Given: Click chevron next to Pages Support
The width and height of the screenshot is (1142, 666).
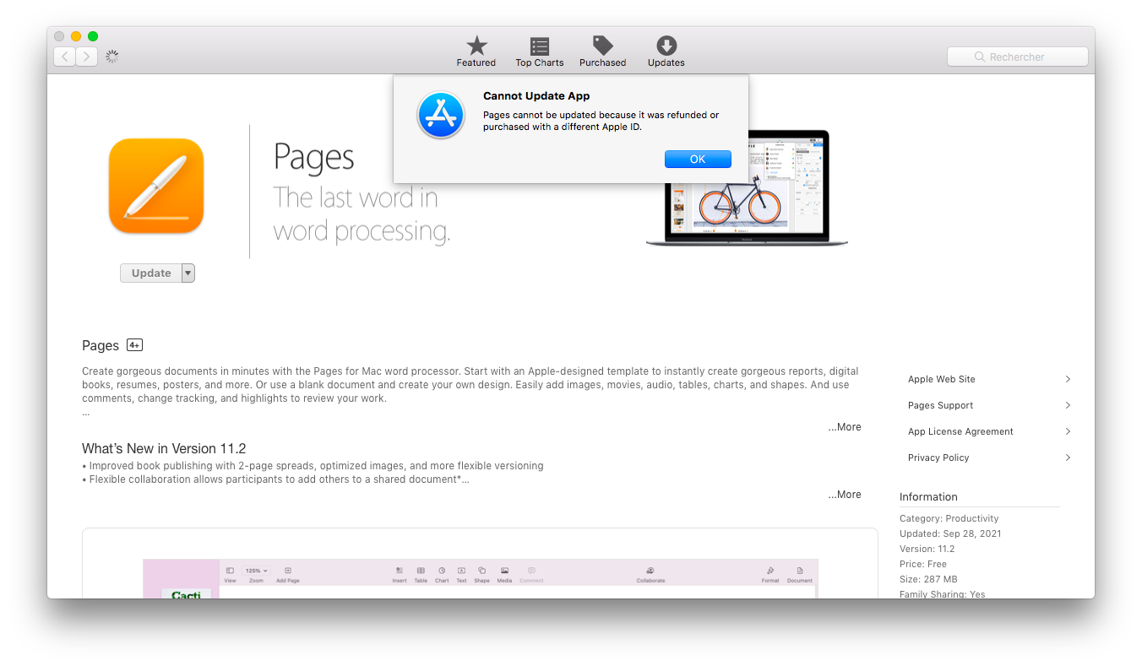Looking at the screenshot, I should coord(1068,405).
